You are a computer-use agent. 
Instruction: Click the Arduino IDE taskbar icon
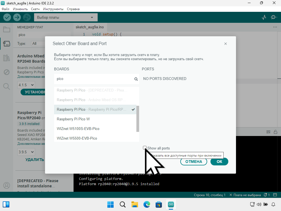pos(171,204)
